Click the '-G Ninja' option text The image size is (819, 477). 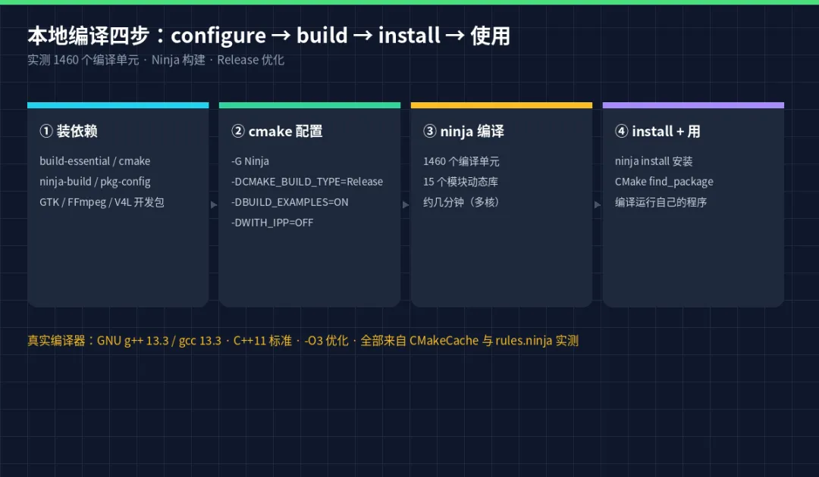pyautogui.click(x=250, y=161)
